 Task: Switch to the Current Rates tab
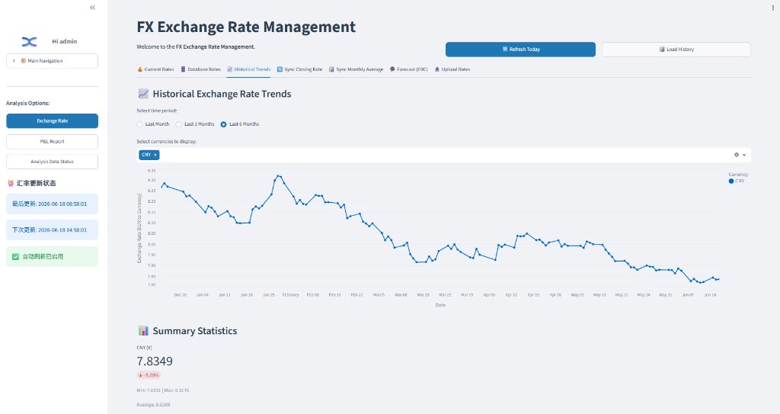click(x=155, y=69)
